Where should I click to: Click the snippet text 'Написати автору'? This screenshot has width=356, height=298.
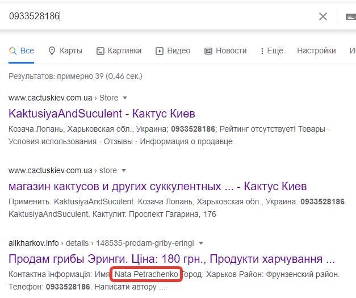tap(125, 287)
